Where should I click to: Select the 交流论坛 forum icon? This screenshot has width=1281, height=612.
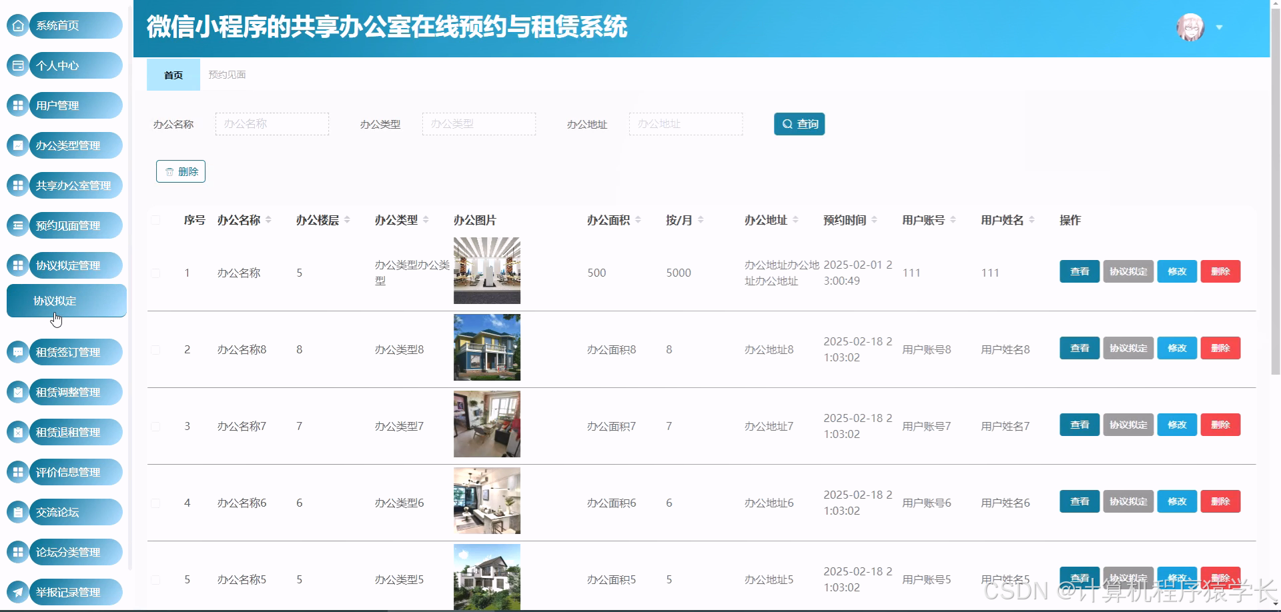(x=17, y=512)
